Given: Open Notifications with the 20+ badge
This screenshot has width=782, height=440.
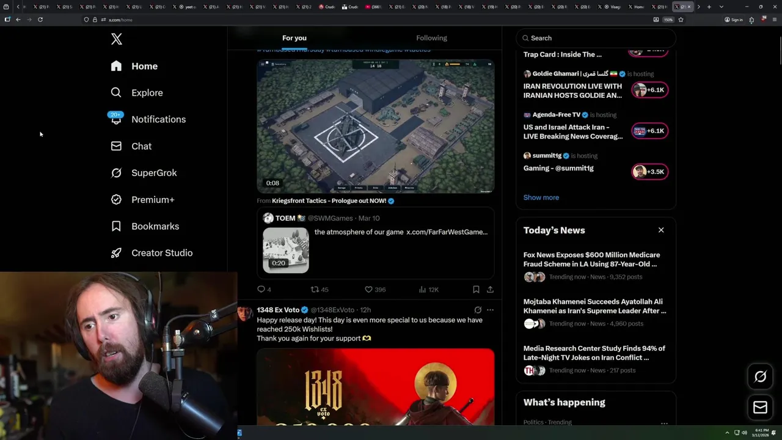Looking at the screenshot, I should pyautogui.click(x=147, y=119).
